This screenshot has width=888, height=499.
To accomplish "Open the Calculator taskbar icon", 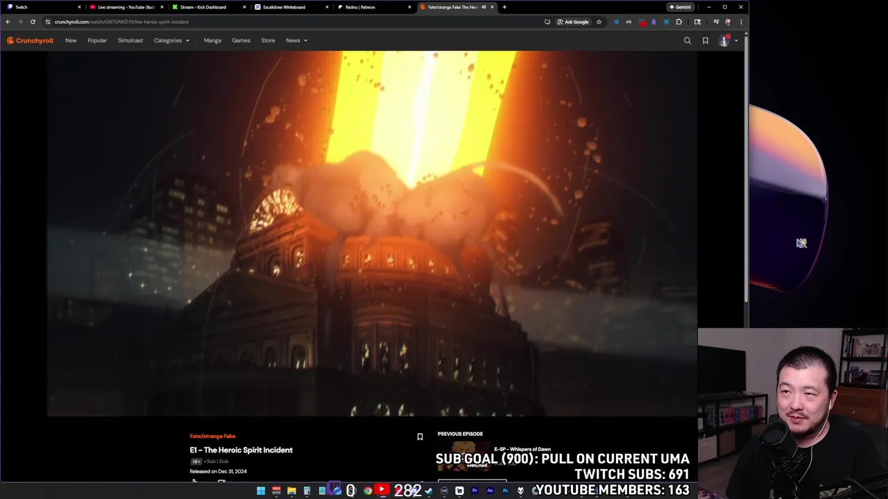I will coord(307,491).
